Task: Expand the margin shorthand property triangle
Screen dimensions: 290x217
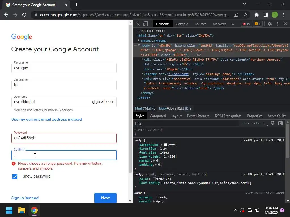Action: (x=154, y=160)
